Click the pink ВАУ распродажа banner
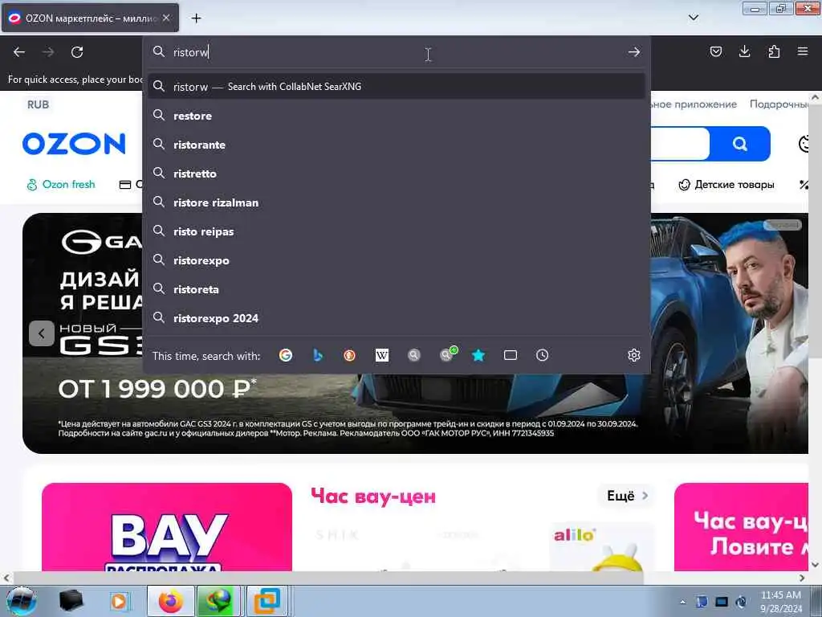 click(167, 527)
